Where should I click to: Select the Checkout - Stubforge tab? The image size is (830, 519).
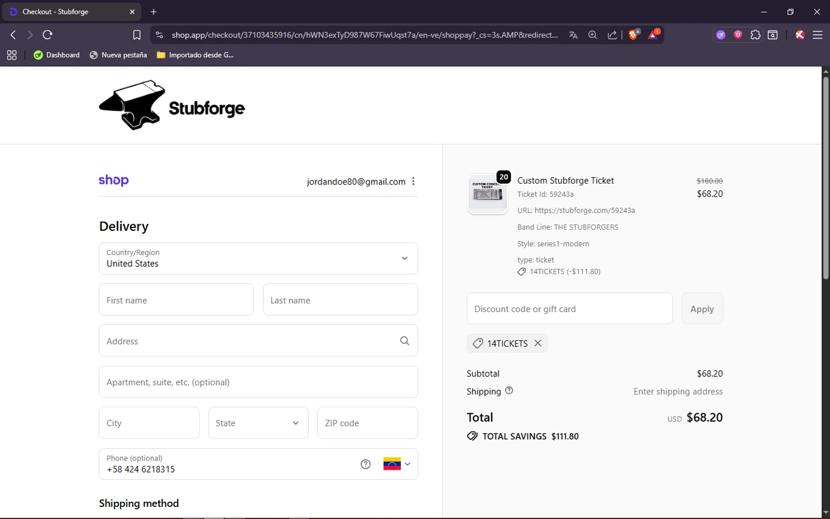(x=71, y=12)
